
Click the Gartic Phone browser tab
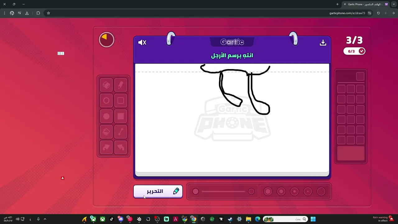point(366,4)
